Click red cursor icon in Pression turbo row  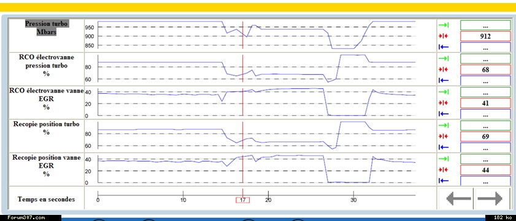point(444,36)
